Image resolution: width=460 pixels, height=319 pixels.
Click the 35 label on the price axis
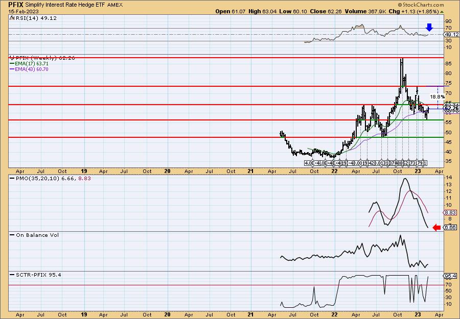tap(448, 161)
